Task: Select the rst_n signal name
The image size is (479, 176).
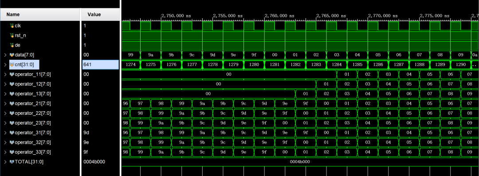Action: click(20, 35)
